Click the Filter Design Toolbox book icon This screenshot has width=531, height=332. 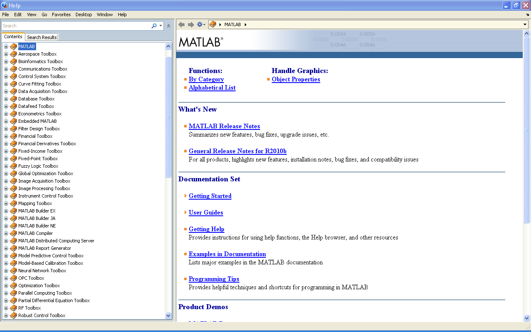[14, 129]
